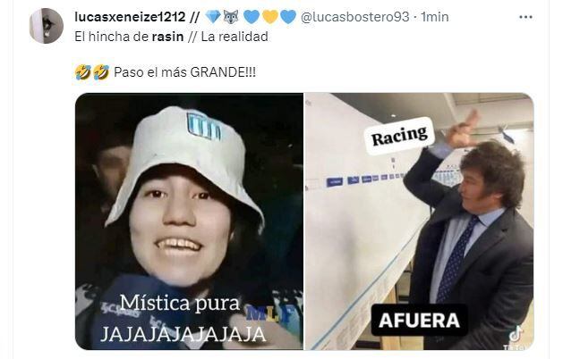Viewport: 563px width, 359px height.
Task: Open the three-dot more options menu
Action: [x=525, y=17]
